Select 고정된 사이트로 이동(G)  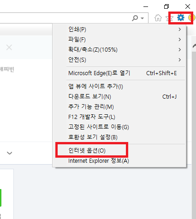(119, 127)
